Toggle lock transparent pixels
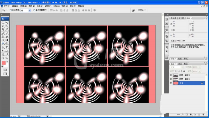The image size is (209, 118). [176, 71]
